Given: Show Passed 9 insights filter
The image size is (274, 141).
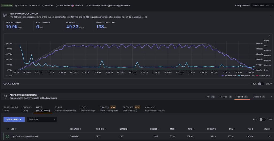Looking at the screenshot, I should pos(226,97).
